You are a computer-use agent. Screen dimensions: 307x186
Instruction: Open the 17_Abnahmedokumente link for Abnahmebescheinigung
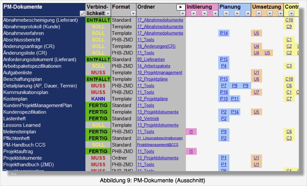(x=160, y=20)
